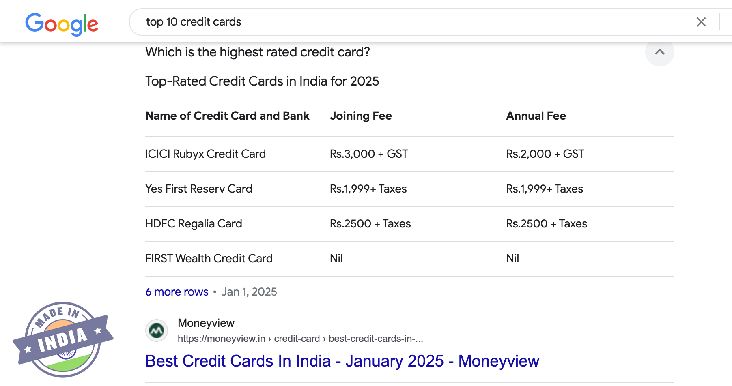Click the 'Top-Rated Credit Cards in India' heading
This screenshot has width=732, height=386.
pyautogui.click(x=262, y=81)
